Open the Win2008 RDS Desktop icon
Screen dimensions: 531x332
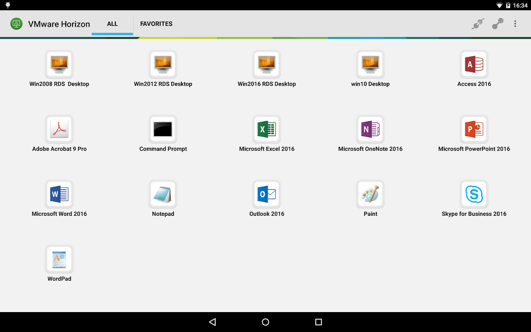[x=59, y=64]
